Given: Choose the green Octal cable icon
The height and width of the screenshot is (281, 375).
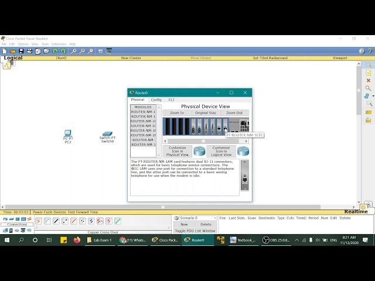Looking at the screenshot, I should [x=118, y=221].
